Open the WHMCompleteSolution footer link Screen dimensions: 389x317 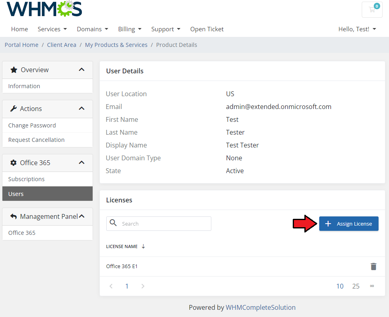click(x=261, y=307)
